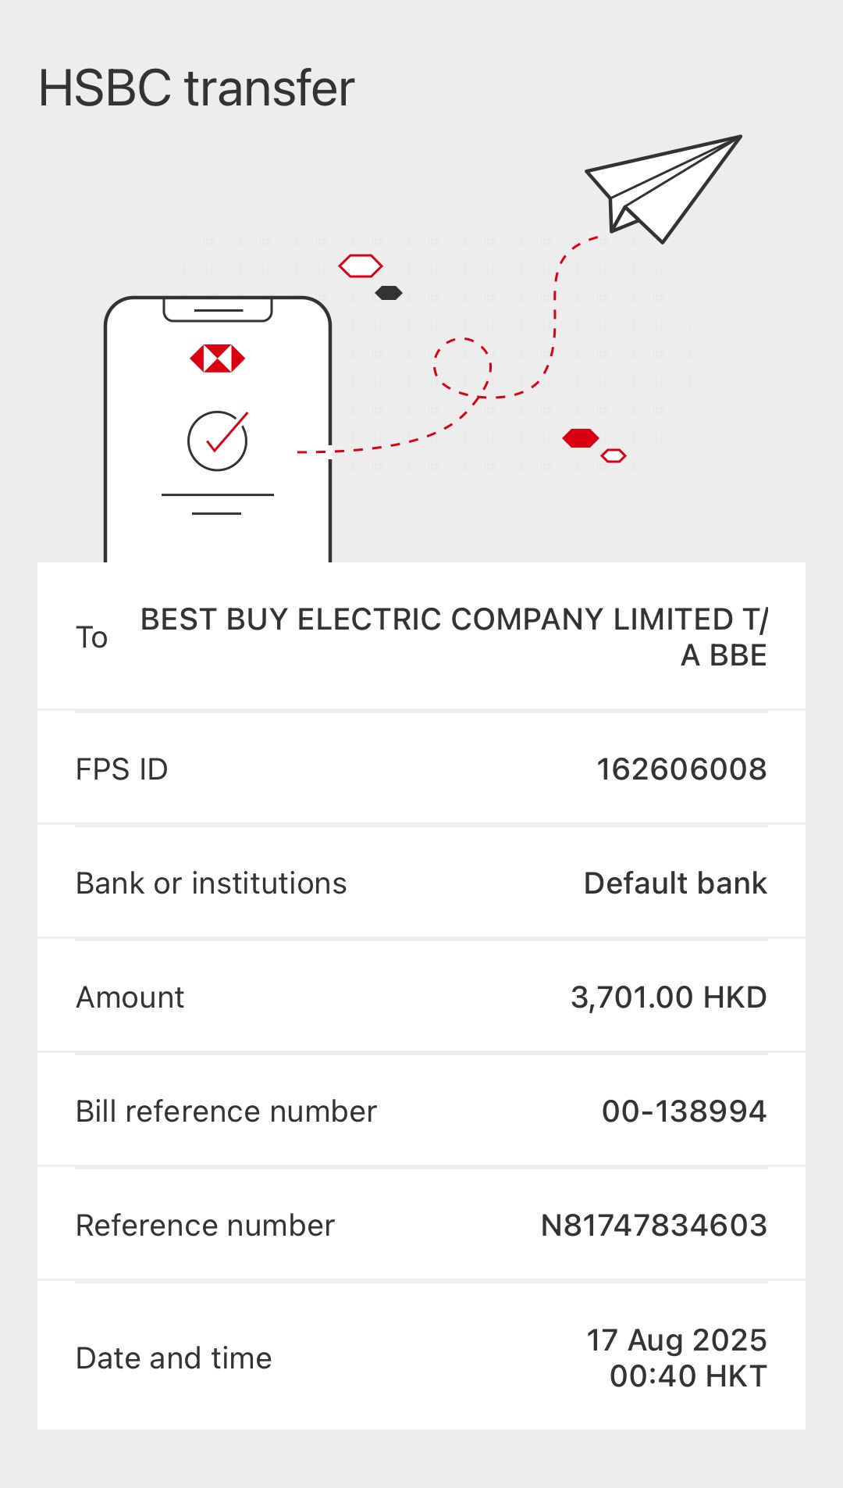Tap bill reference number 00-138994
The width and height of the screenshot is (843, 1488).
click(x=684, y=1112)
